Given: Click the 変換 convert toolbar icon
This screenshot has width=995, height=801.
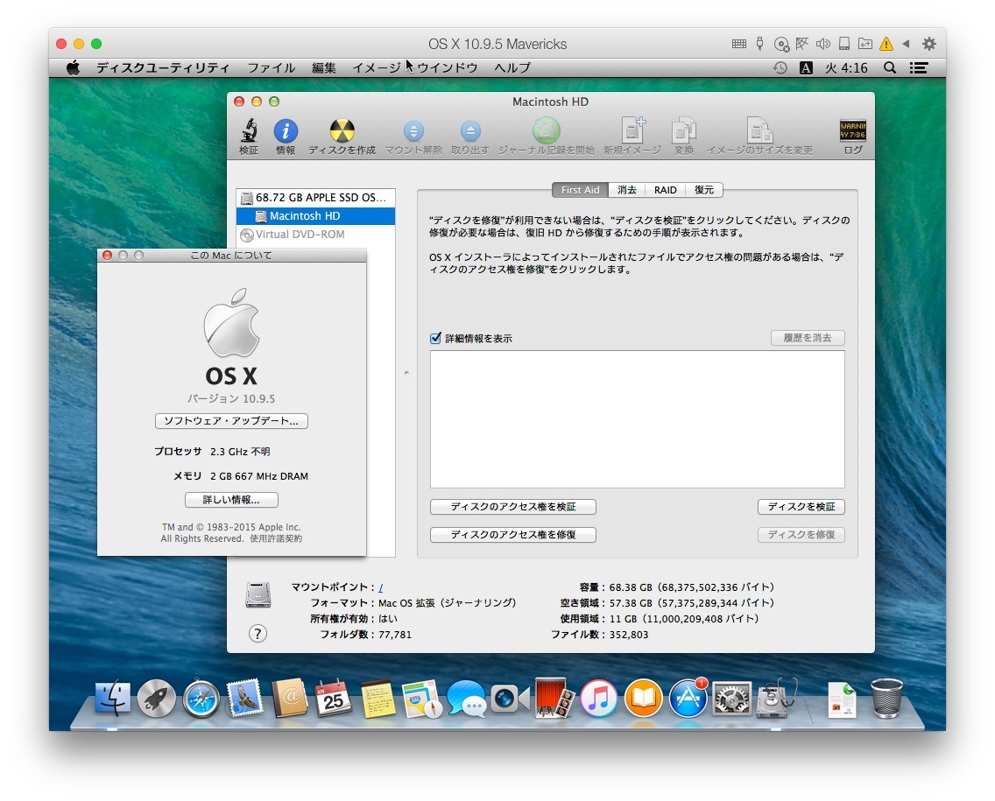Looking at the screenshot, I should click(684, 137).
